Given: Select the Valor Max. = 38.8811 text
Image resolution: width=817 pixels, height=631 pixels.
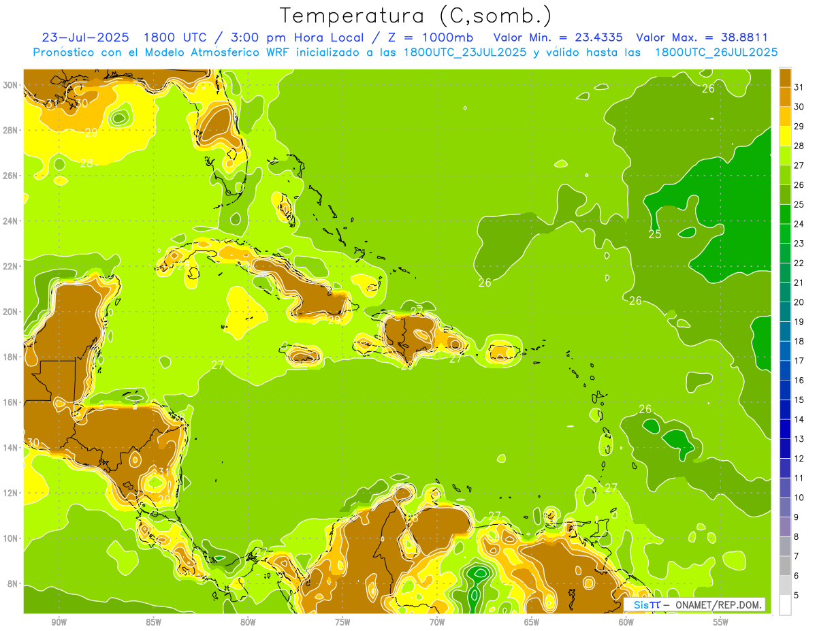Looking at the screenshot, I should click(702, 37).
